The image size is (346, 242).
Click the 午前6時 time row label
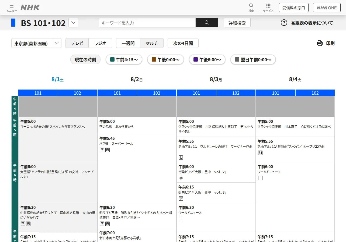point(15,195)
